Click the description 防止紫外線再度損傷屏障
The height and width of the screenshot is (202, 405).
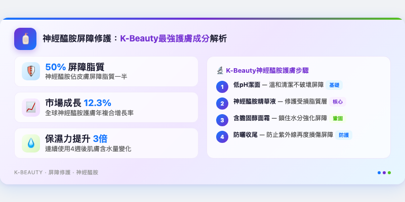[300, 135]
